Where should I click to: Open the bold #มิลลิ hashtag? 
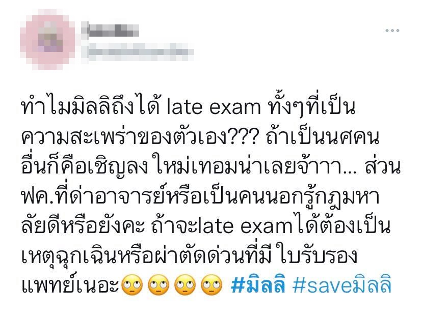[258, 285]
